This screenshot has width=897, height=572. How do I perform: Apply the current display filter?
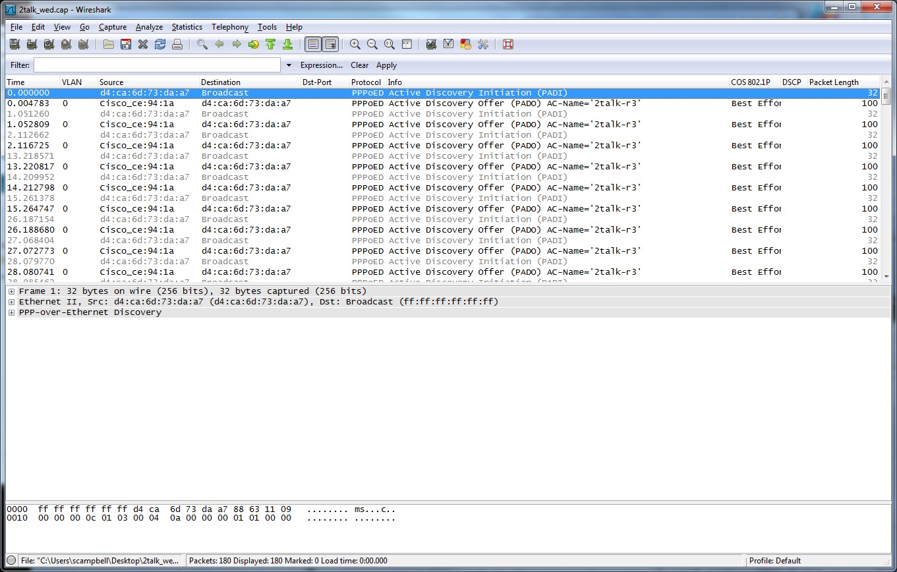[386, 65]
